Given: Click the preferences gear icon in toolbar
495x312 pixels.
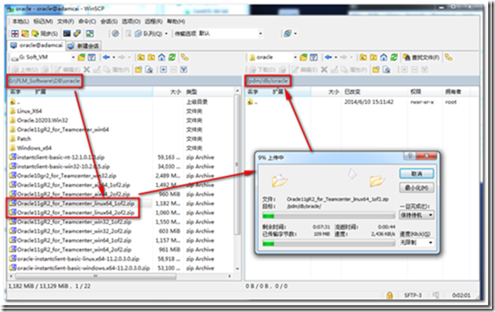Looking at the screenshot, I should point(115,34).
